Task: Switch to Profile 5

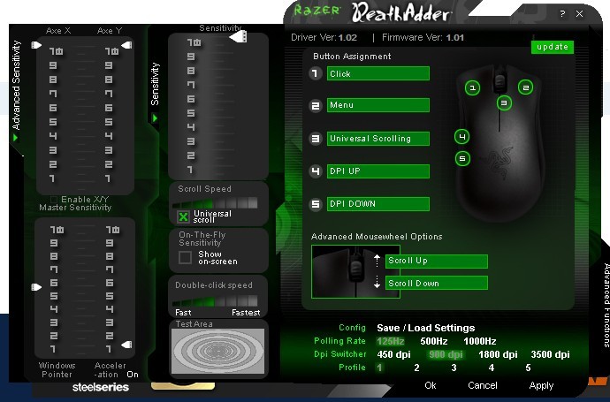Action: coord(528,368)
